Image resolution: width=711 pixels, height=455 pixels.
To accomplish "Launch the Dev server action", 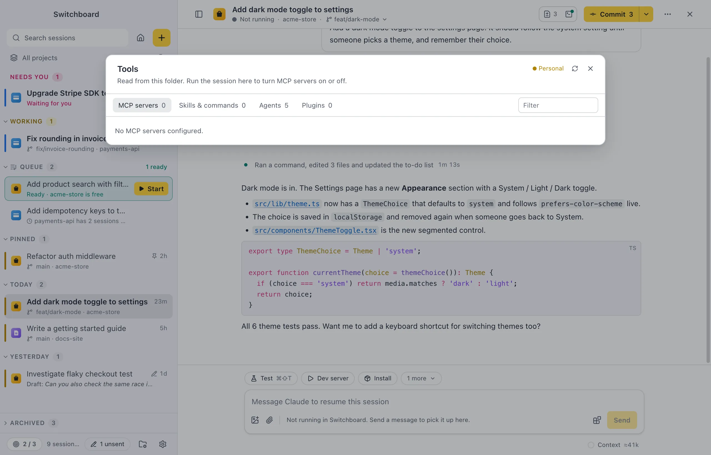I will [328, 378].
